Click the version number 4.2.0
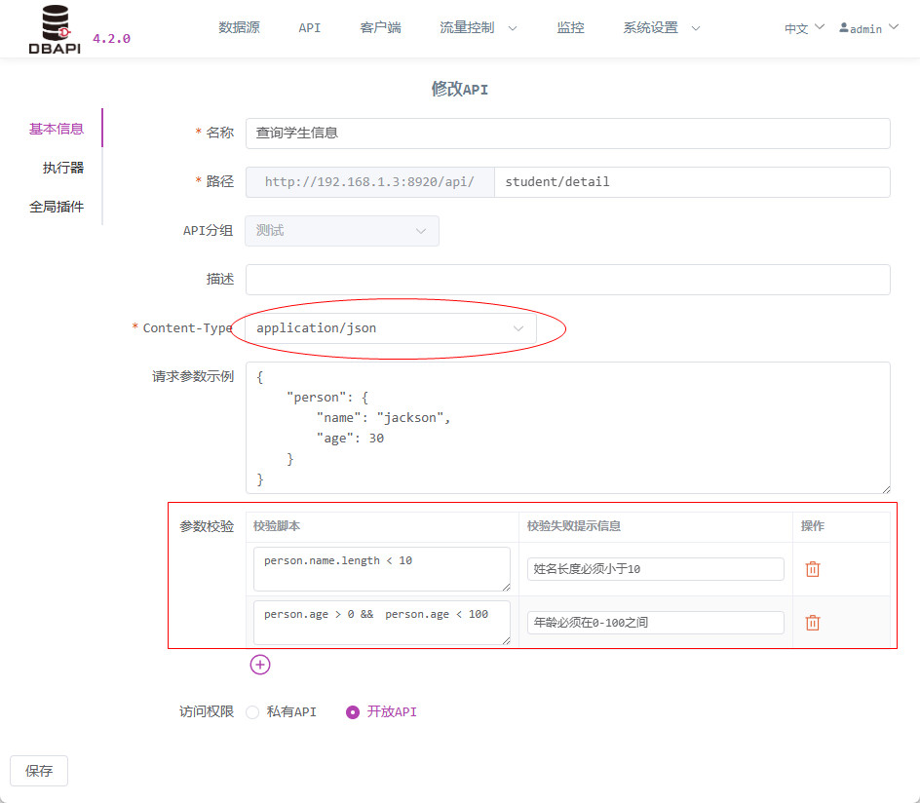Screen dimensions: 920x803 pos(111,39)
